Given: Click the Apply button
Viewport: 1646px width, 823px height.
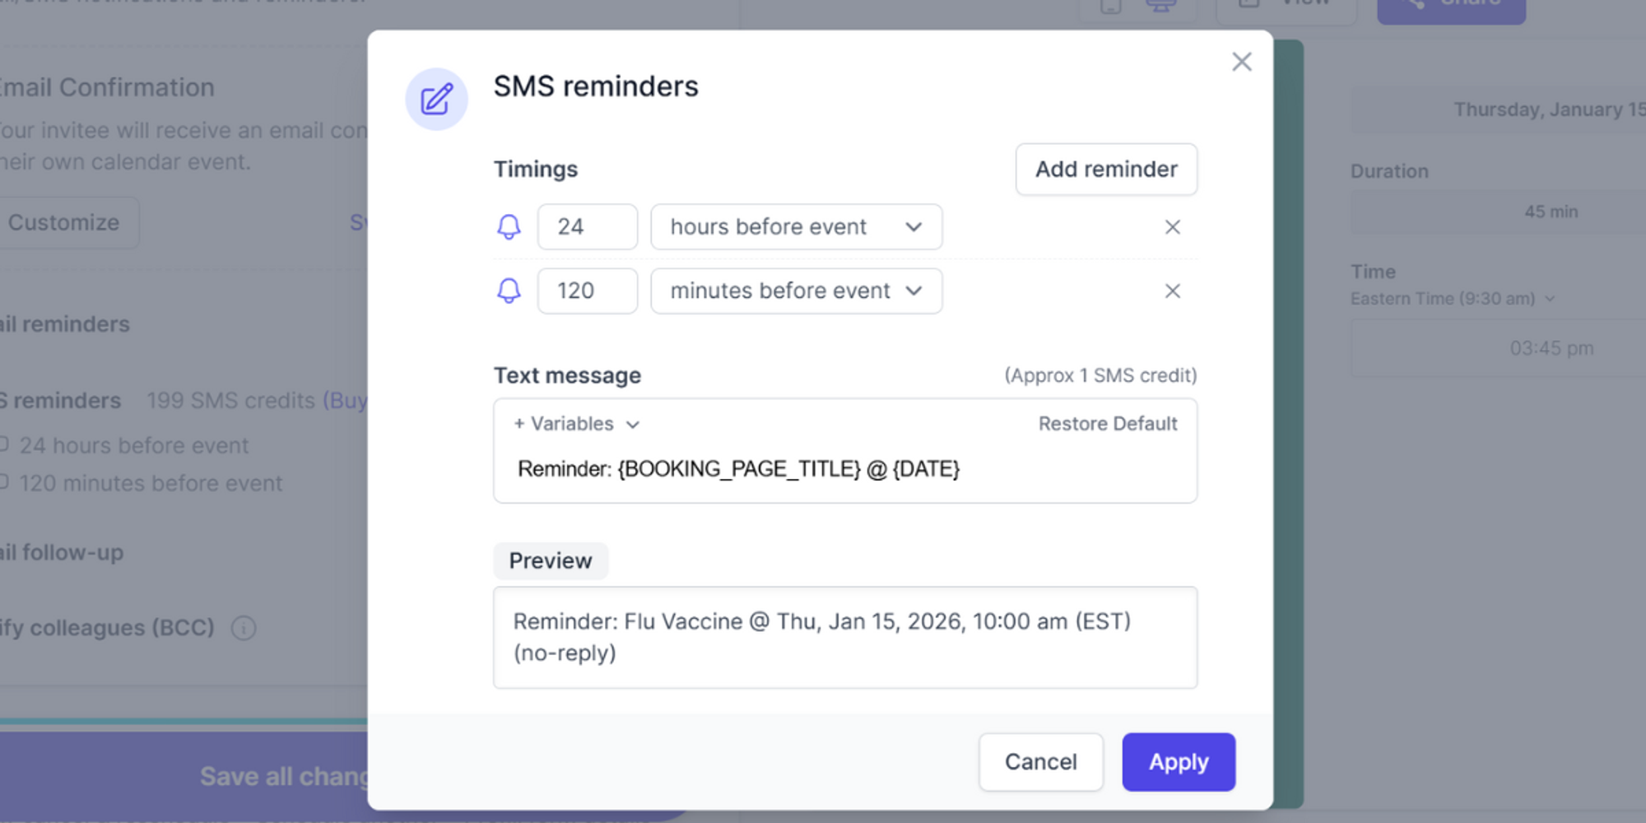Looking at the screenshot, I should point(1179,762).
